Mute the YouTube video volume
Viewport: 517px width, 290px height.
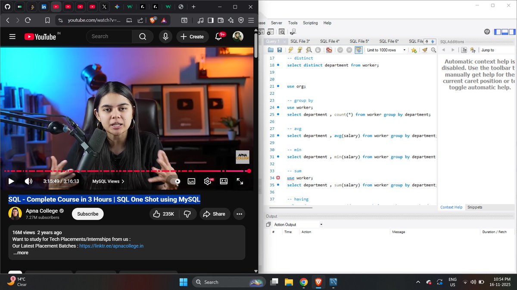[28, 181]
